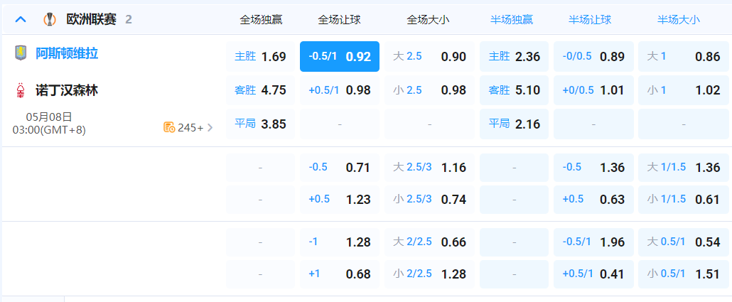Image resolution: width=732 pixels, height=302 pixels.
Task: Choose half-time handicap +0.5/1 at 0.41
Action: [x=594, y=274]
